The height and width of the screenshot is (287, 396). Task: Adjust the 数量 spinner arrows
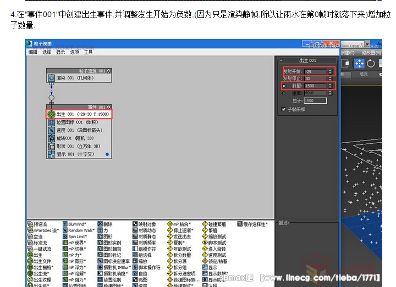pyautogui.click(x=330, y=86)
